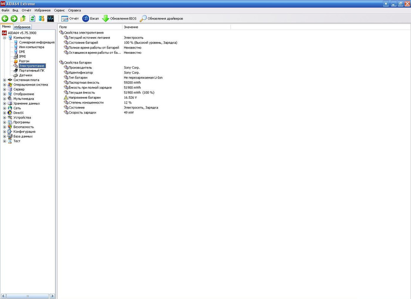Click sidebar scroll left arrow
Image resolution: width=411 pixels, height=299 pixels.
[3, 296]
